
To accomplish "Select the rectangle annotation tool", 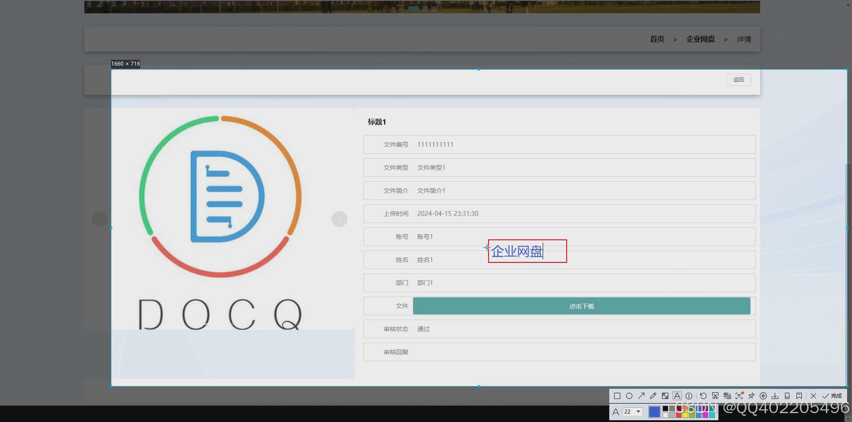I will click(x=617, y=396).
